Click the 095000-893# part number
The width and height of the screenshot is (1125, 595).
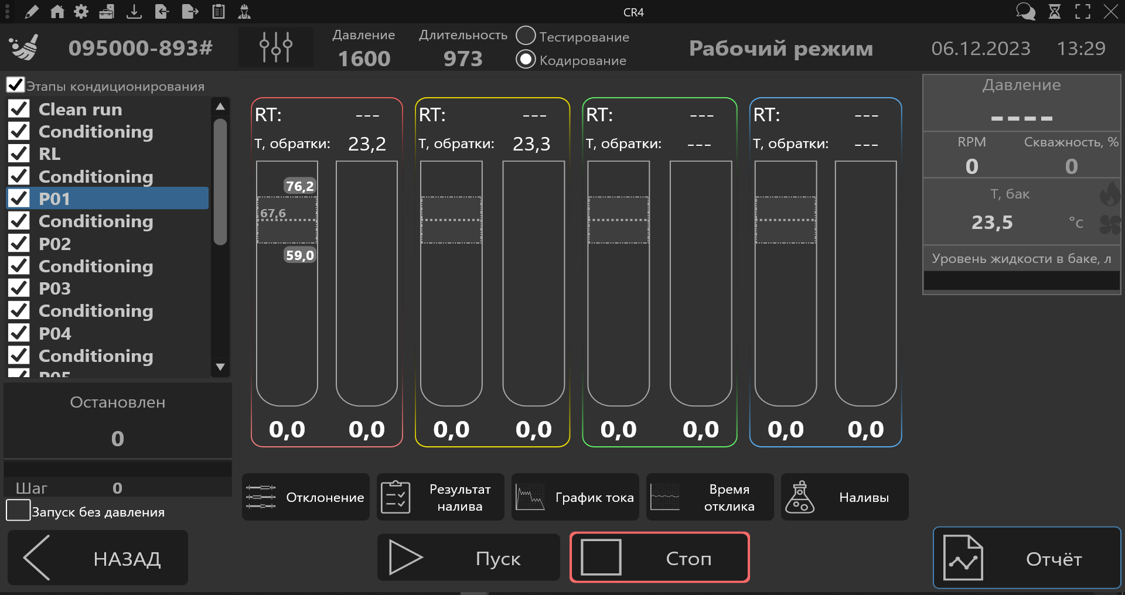tap(141, 47)
